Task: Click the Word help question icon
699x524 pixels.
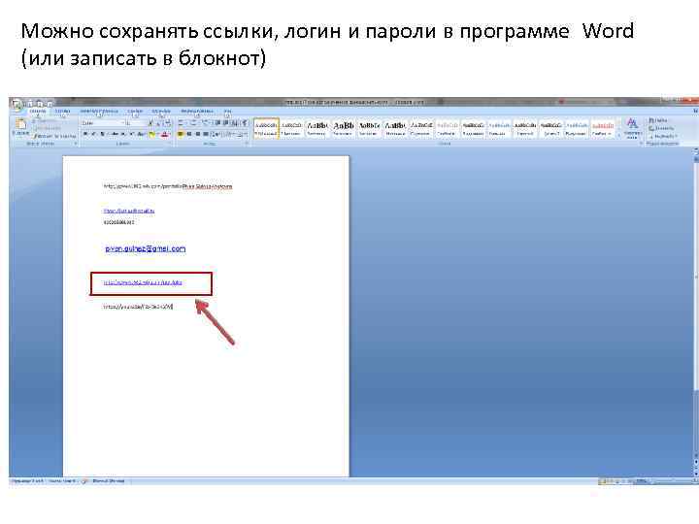Action: click(696, 111)
